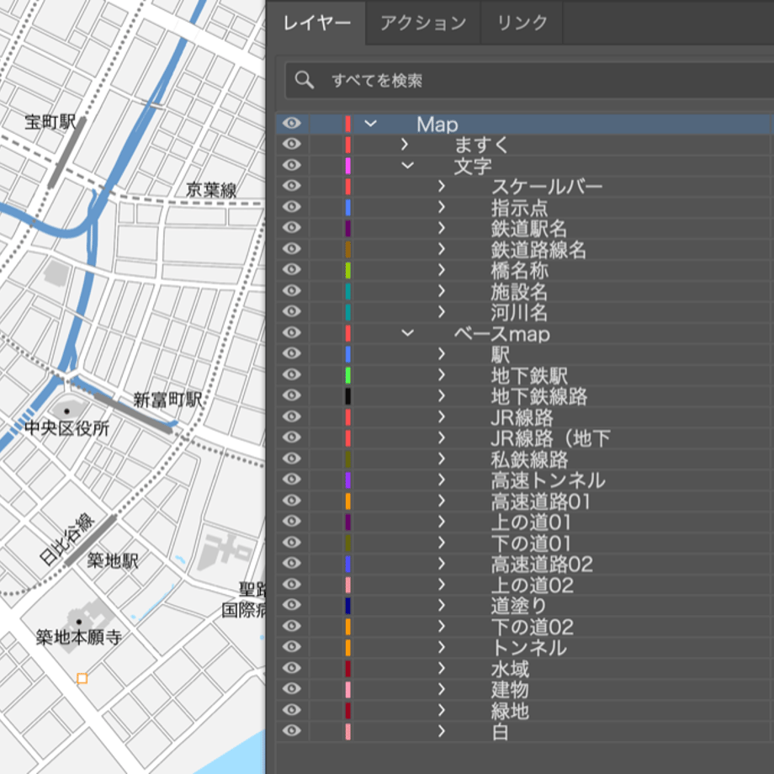Expand the 施設名 layer
Viewport: 774px width, 774px height.
coord(442,291)
